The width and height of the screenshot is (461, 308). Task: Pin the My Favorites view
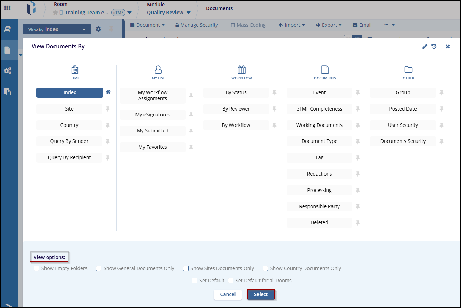pyautogui.click(x=191, y=147)
